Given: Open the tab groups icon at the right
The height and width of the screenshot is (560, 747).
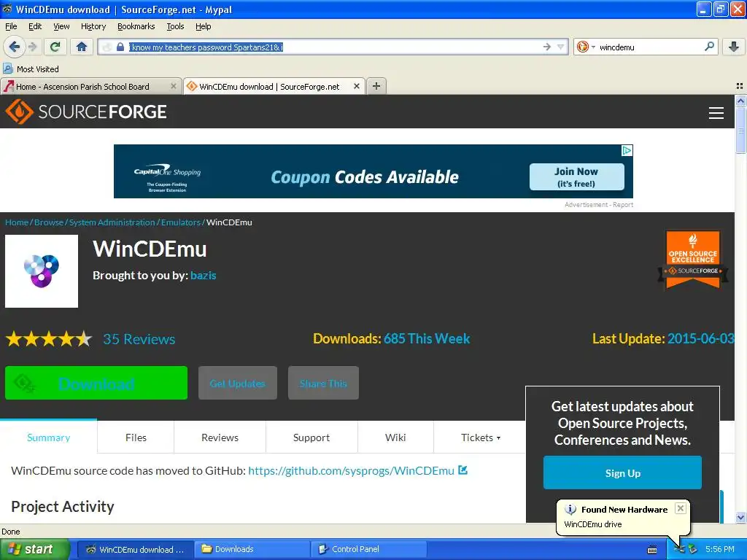Looking at the screenshot, I should click(x=740, y=86).
